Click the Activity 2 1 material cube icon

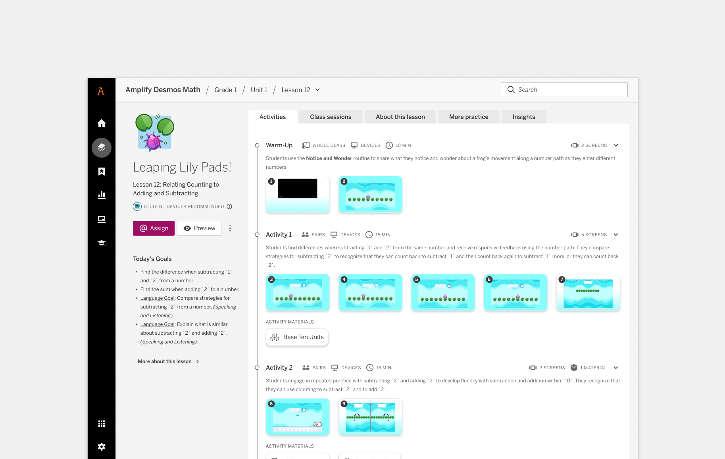[x=574, y=368]
